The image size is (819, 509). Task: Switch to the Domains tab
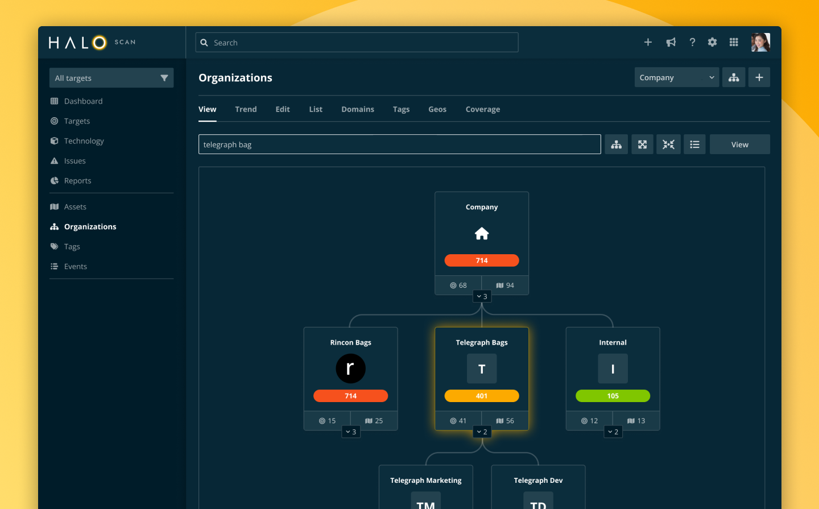[x=358, y=109]
